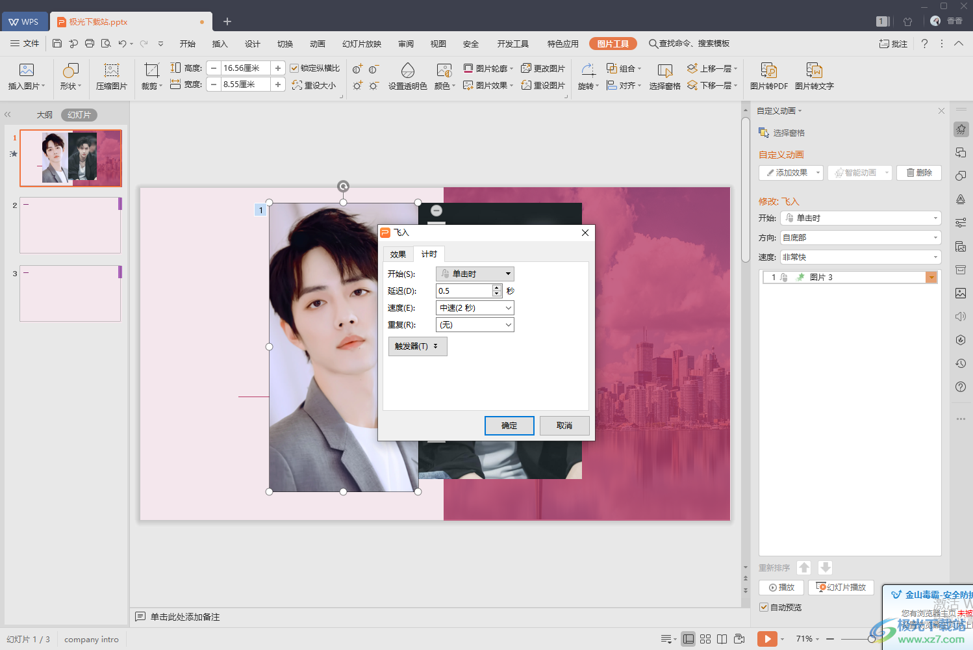Viewport: 973px width, 650px height.
Task: Click the OK button in dialog
Action: (x=509, y=426)
